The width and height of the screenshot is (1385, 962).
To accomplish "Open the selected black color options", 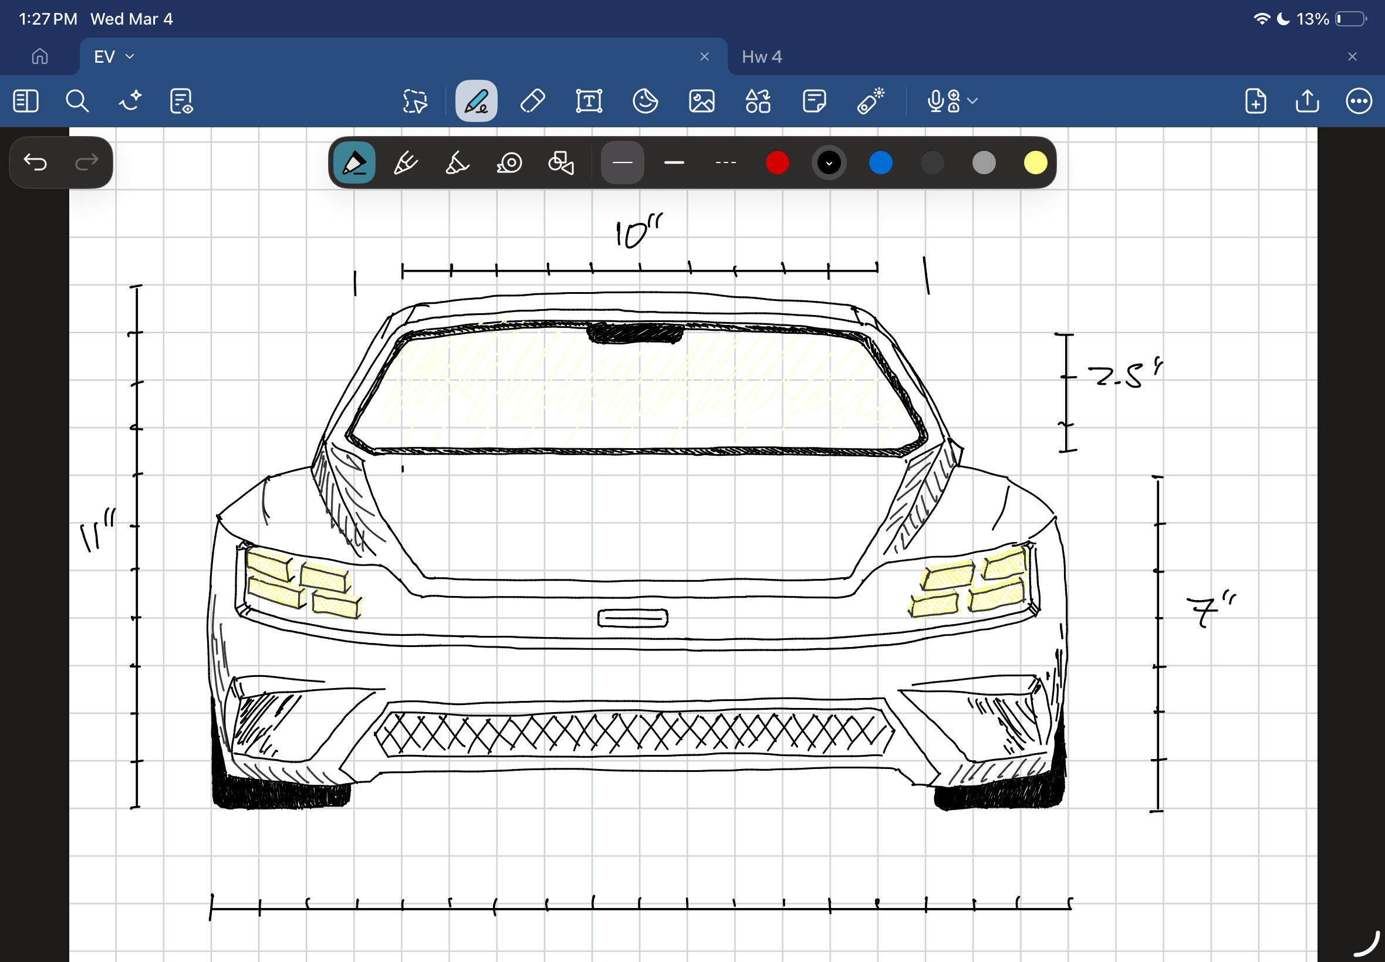I will pos(829,162).
